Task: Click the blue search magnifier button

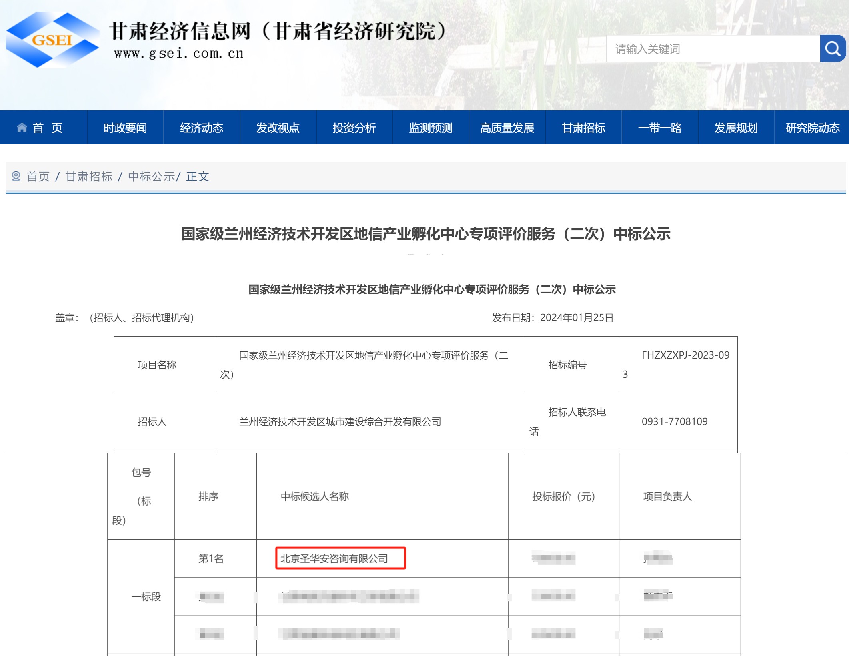Action: pyautogui.click(x=833, y=48)
